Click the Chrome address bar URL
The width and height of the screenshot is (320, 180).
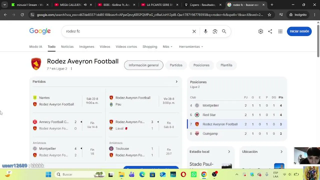point(150,15)
